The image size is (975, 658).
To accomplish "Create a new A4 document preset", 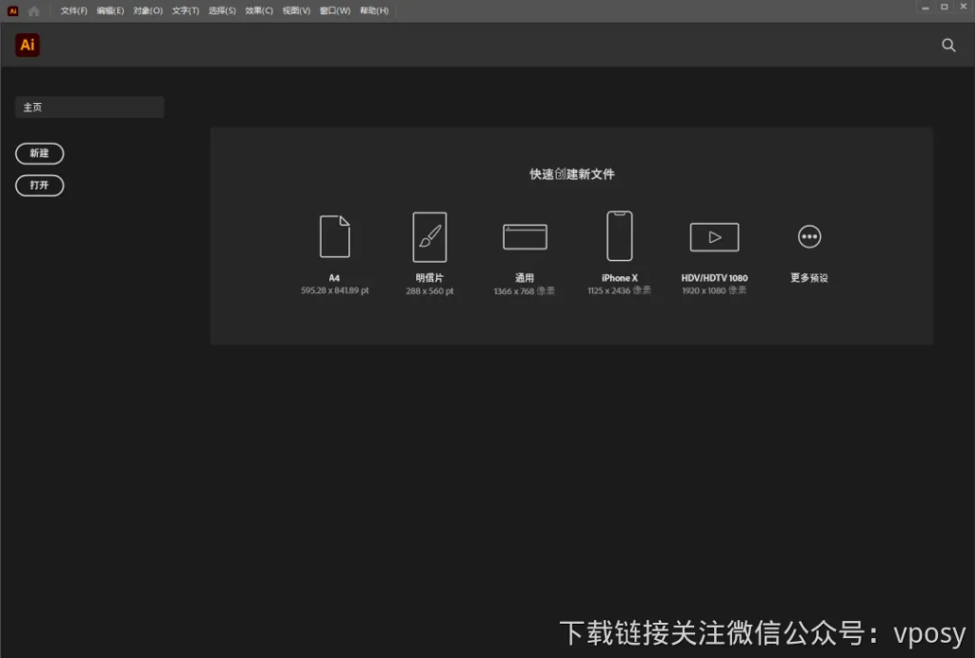I will coord(334,236).
